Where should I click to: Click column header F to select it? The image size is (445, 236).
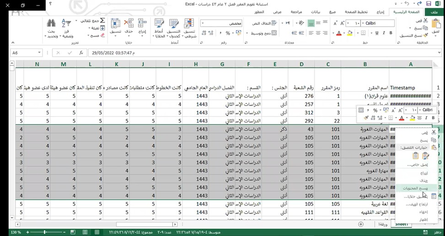point(248,64)
